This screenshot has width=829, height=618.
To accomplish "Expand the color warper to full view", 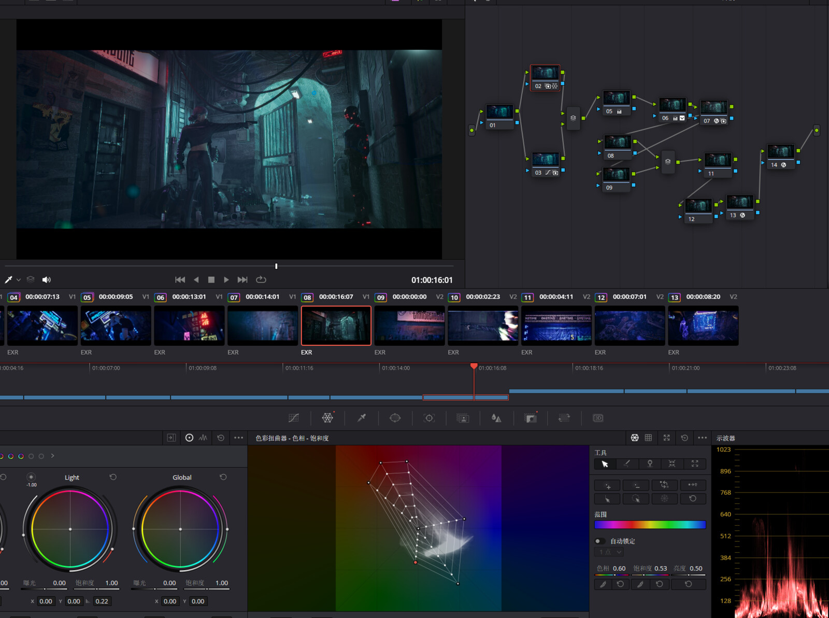I will coord(667,438).
